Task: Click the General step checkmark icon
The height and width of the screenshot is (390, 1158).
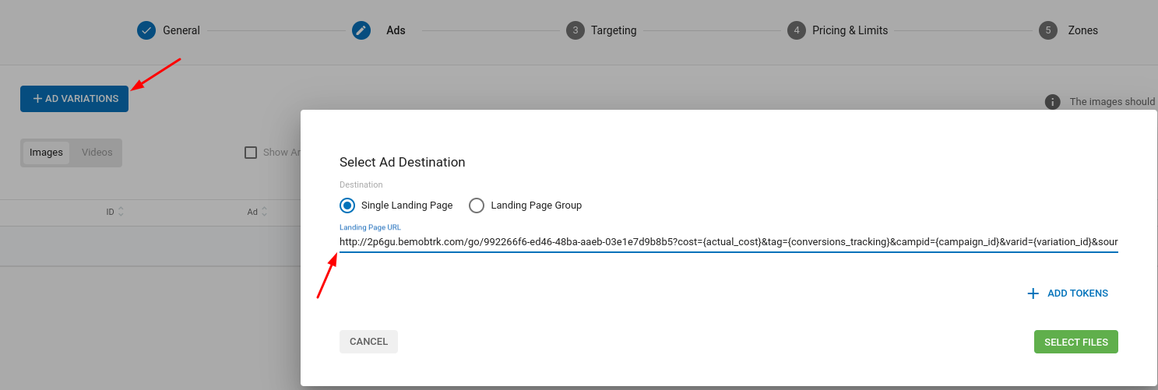Action: [x=146, y=30]
